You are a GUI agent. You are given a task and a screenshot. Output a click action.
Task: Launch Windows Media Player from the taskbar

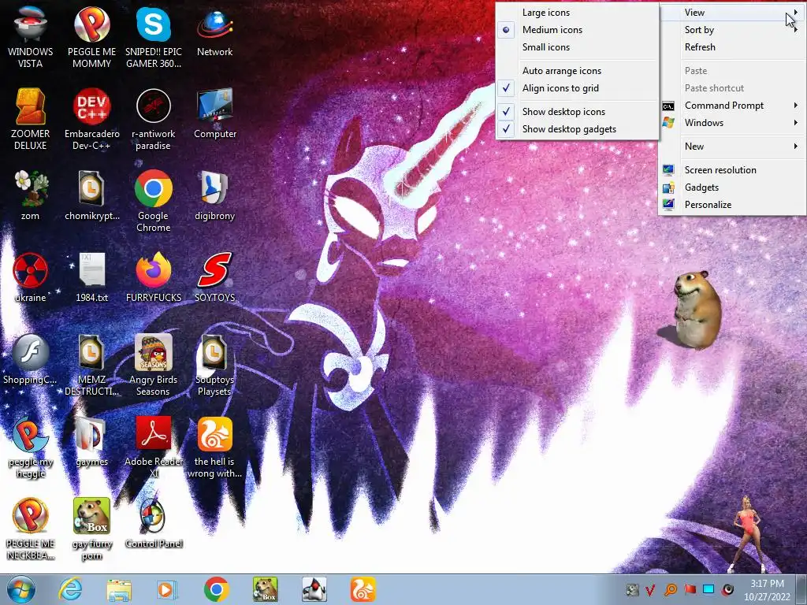click(x=167, y=589)
